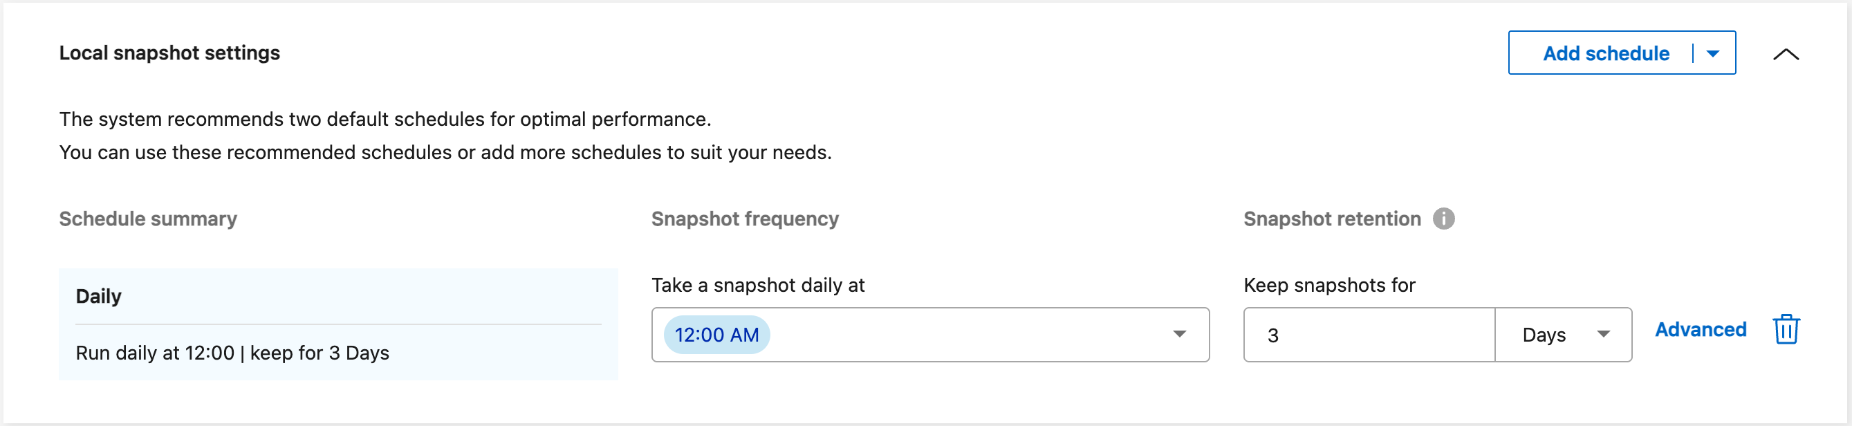Click the Snapshot retention column header

[x=1332, y=219]
